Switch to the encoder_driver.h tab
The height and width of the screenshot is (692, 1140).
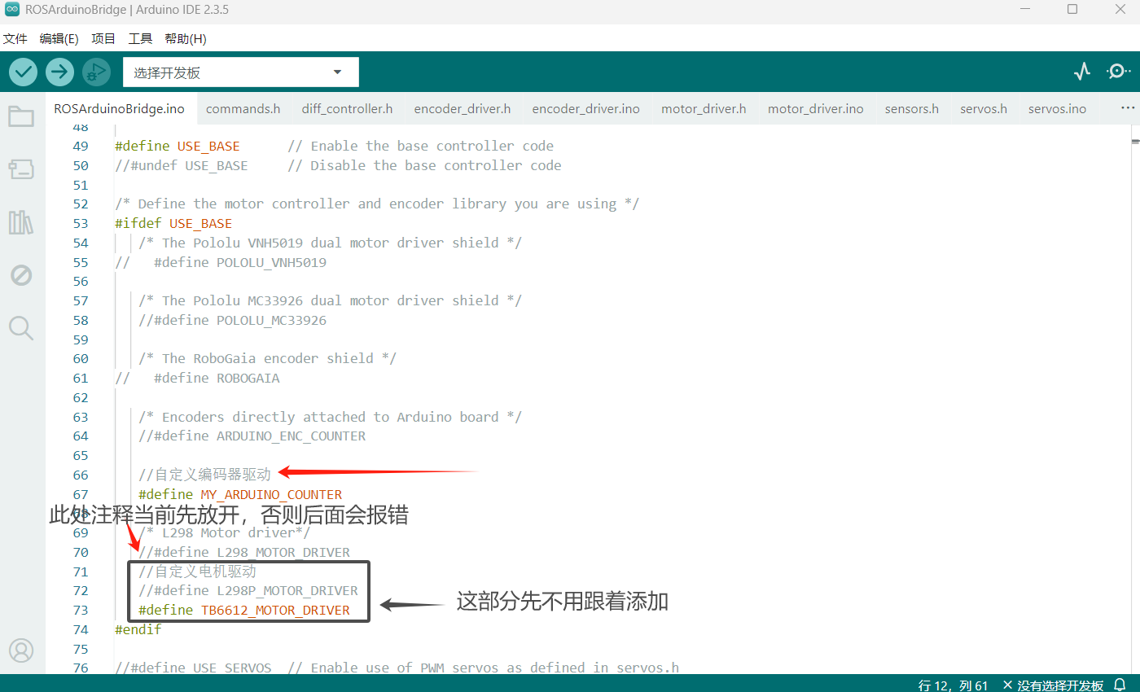[x=462, y=108]
